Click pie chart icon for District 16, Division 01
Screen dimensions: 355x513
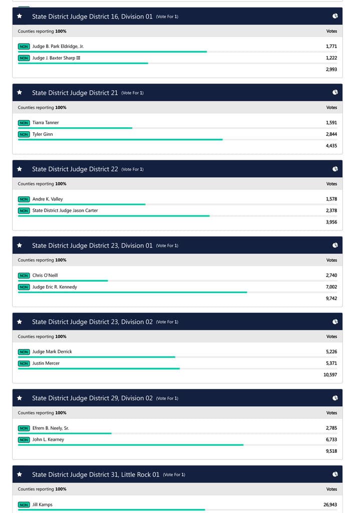coord(335,16)
